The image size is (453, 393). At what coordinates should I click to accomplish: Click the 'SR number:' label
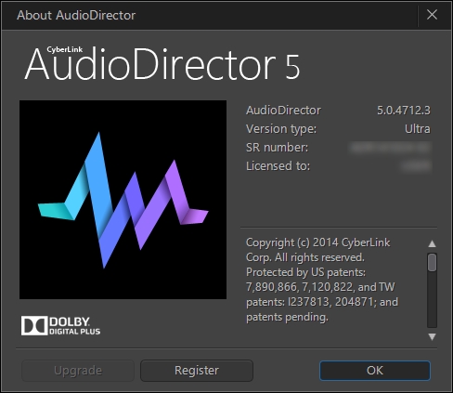(278, 148)
